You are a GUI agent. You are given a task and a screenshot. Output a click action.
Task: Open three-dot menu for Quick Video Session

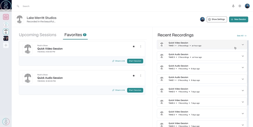click(141, 47)
